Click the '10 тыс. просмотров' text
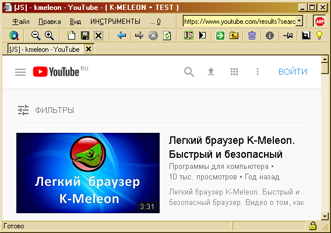 pyautogui.click(x=203, y=177)
